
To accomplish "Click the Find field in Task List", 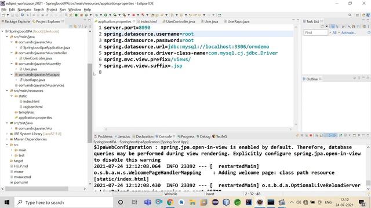I will coord(315,32).
